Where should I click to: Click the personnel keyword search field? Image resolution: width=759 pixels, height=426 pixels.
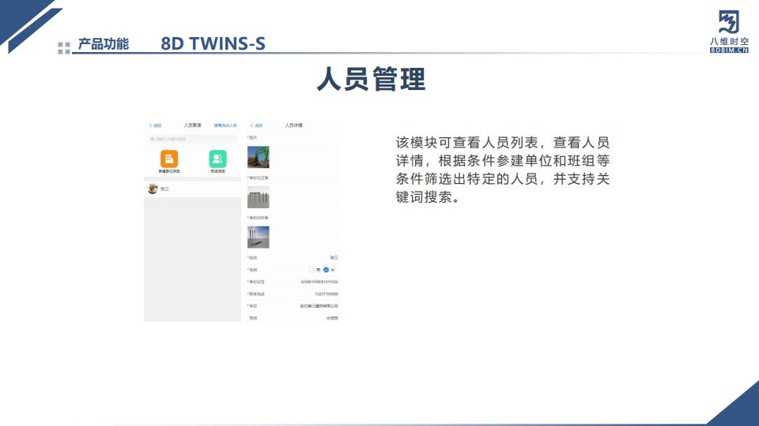coord(194,139)
